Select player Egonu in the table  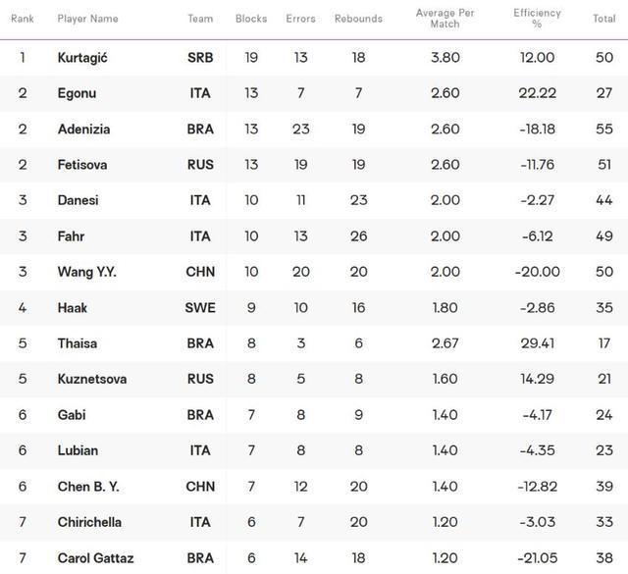[x=77, y=93]
